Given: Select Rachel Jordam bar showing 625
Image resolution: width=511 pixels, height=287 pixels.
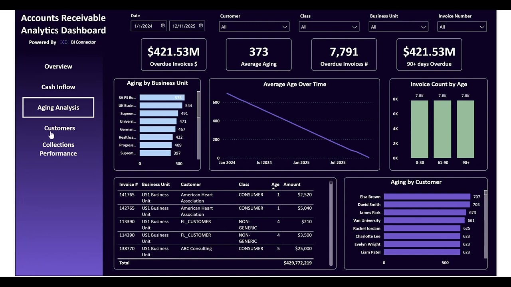Looking at the screenshot, I should 422,228.
